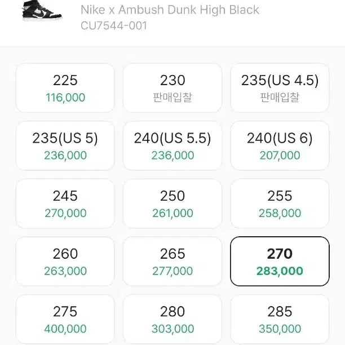Pick size 240 (US 6)
This screenshot has width=345, height=345.
(280, 145)
